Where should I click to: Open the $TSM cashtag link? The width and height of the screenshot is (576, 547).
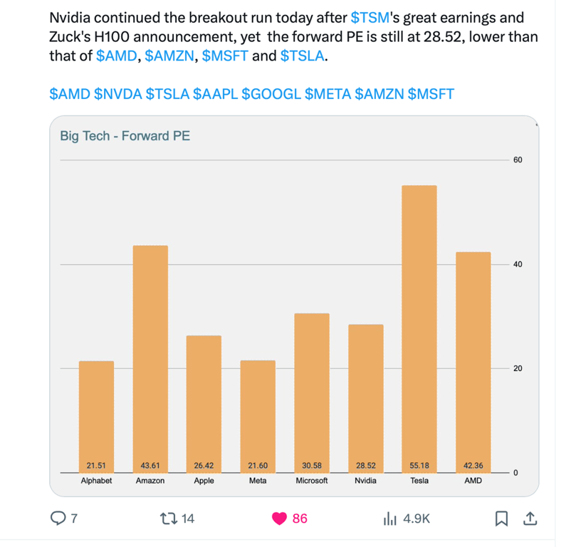(x=370, y=18)
